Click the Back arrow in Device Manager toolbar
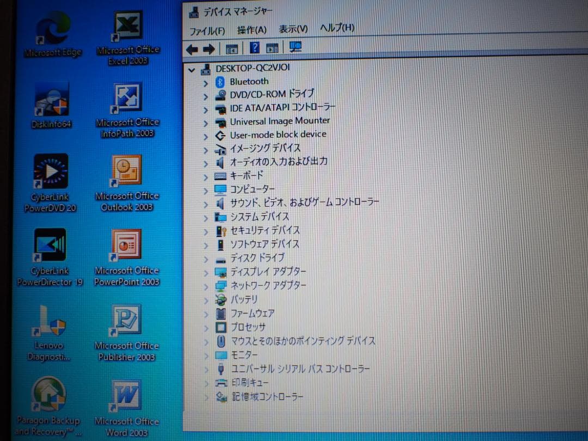This screenshot has height=441, width=588. pyautogui.click(x=192, y=49)
